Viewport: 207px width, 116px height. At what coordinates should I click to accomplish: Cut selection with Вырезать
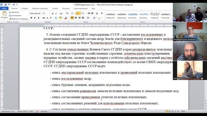click(x=14, y=12)
